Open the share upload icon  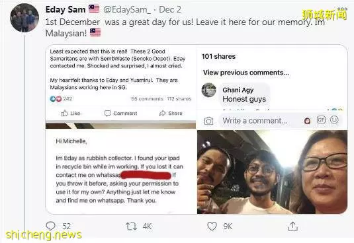tap(292, 226)
